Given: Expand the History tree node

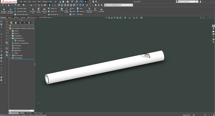Looking at the screenshot, I should pyautogui.click(x=10, y=31).
